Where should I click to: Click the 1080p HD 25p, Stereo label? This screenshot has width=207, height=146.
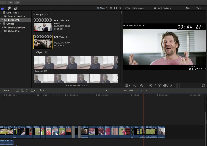[134, 8]
